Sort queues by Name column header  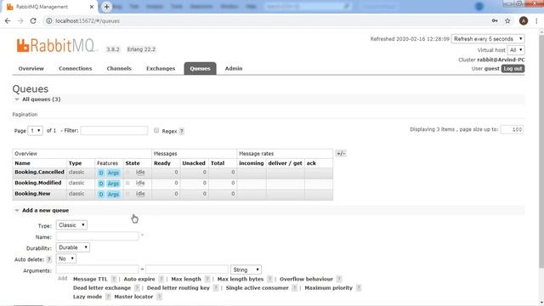(23, 163)
